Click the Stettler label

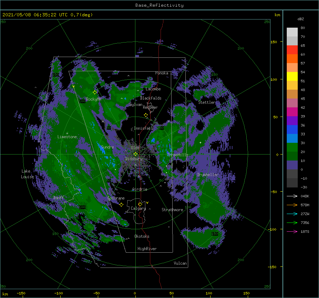click(207, 102)
